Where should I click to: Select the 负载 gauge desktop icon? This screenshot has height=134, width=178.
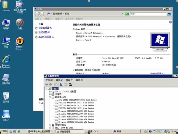pos(20,24)
